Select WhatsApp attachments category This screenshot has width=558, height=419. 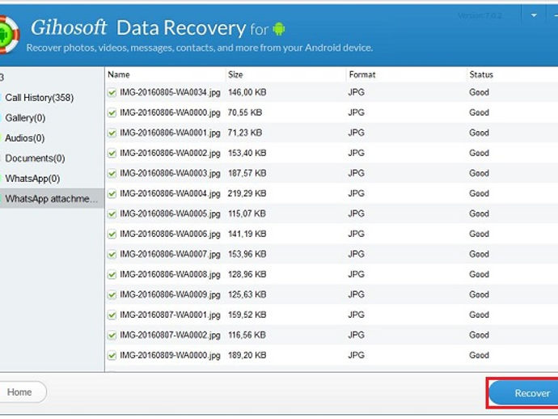[51, 199]
